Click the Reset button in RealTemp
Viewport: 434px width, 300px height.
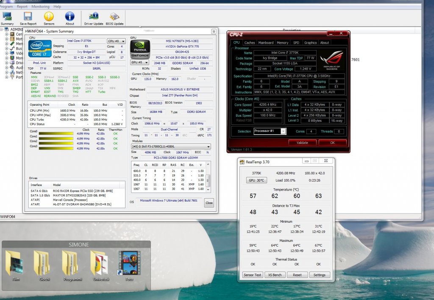pyautogui.click(x=297, y=275)
